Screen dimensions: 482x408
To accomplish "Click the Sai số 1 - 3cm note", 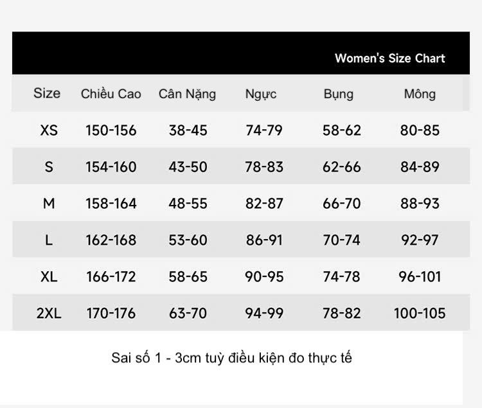I will click(231, 358).
